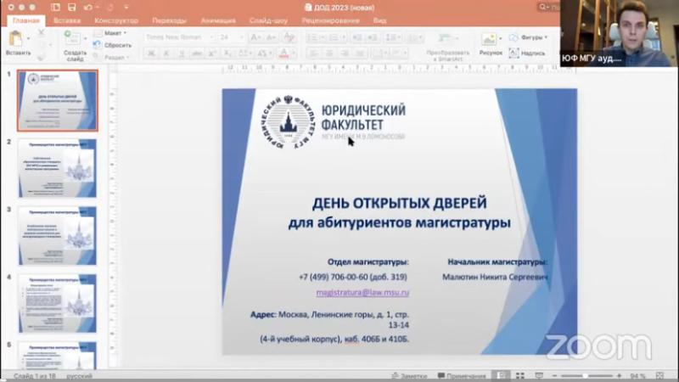Center align text
The height and width of the screenshot is (382, 679).
329,53
